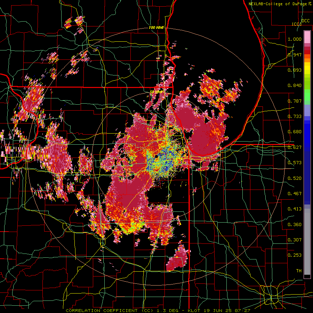
Task: Pick the yellow segment of the color scale
Action: pyautogui.click(x=307, y=69)
